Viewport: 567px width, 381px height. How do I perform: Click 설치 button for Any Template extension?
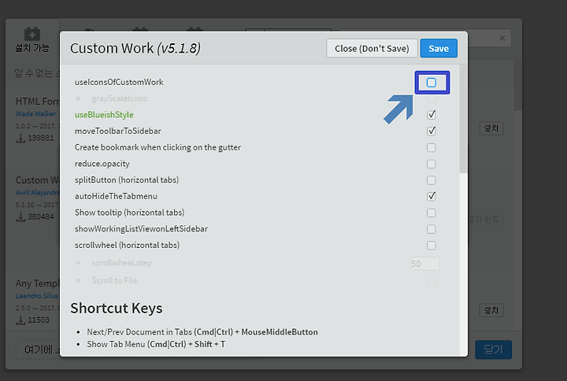(491, 310)
